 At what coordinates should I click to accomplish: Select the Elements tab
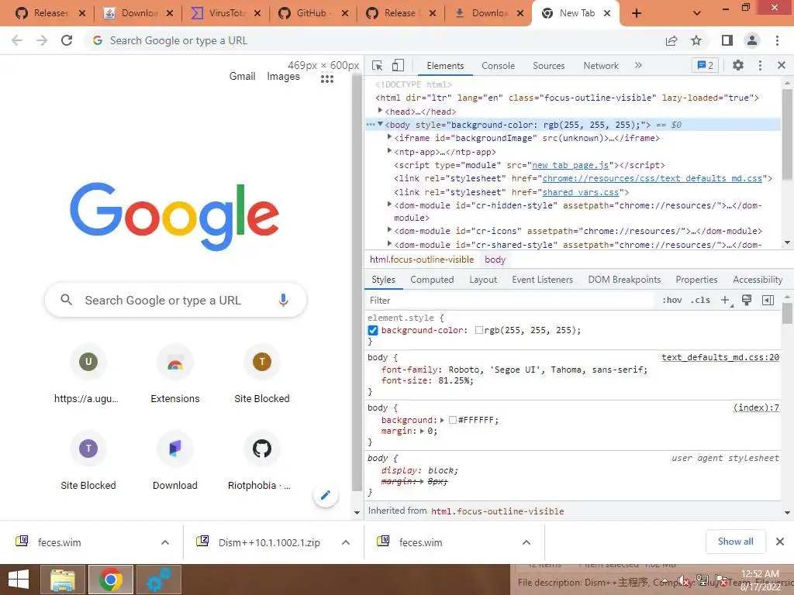tap(445, 66)
